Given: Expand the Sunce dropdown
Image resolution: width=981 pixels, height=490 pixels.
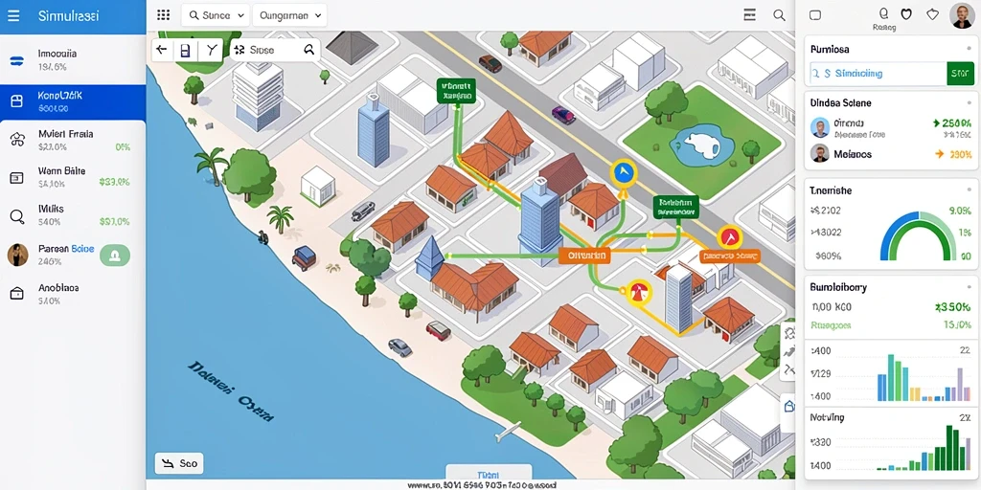Looking at the screenshot, I should [216, 15].
